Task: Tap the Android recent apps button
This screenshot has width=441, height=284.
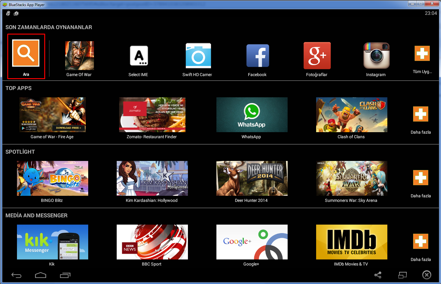Action: click(65, 275)
